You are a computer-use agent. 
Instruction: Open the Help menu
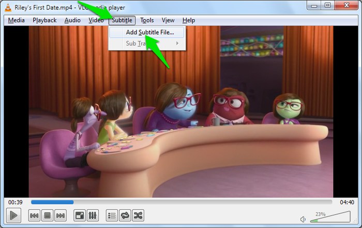click(189, 20)
